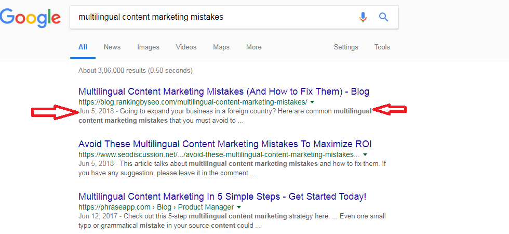The height and width of the screenshot is (234, 509).
Task: Open search Tools options
Action: (382, 47)
